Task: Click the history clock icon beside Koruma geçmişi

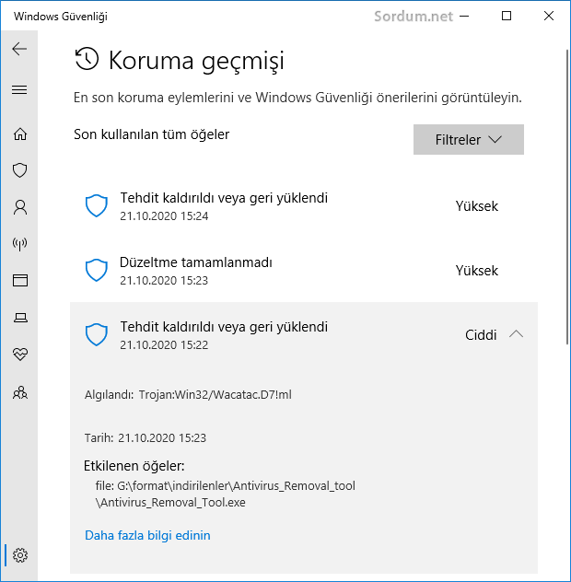Action: pos(87,59)
